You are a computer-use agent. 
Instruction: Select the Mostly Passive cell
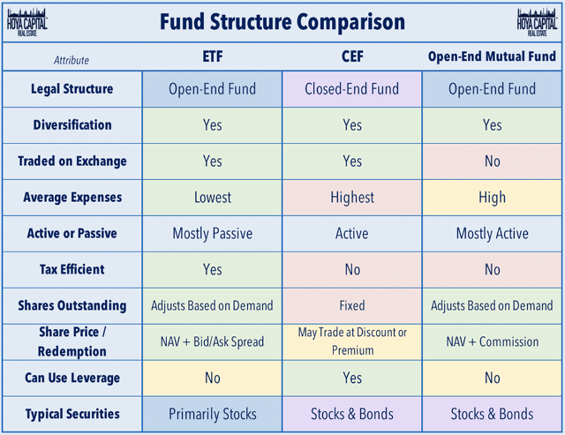(x=212, y=233)
